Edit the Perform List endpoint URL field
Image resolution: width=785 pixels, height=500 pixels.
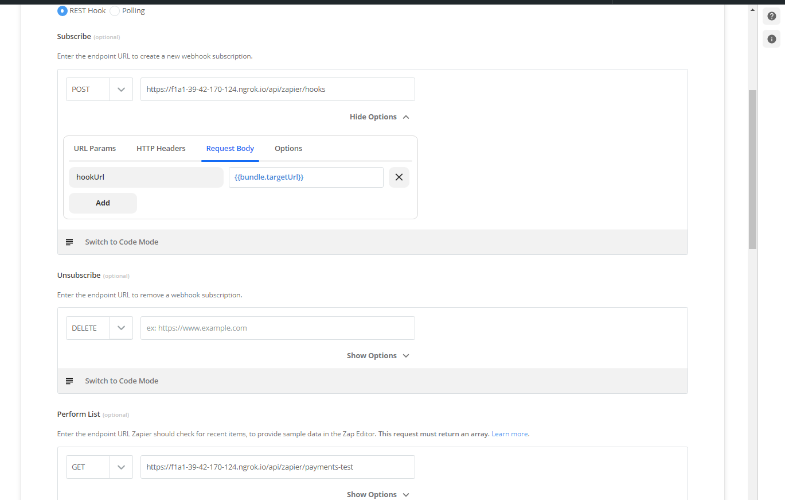278,467
